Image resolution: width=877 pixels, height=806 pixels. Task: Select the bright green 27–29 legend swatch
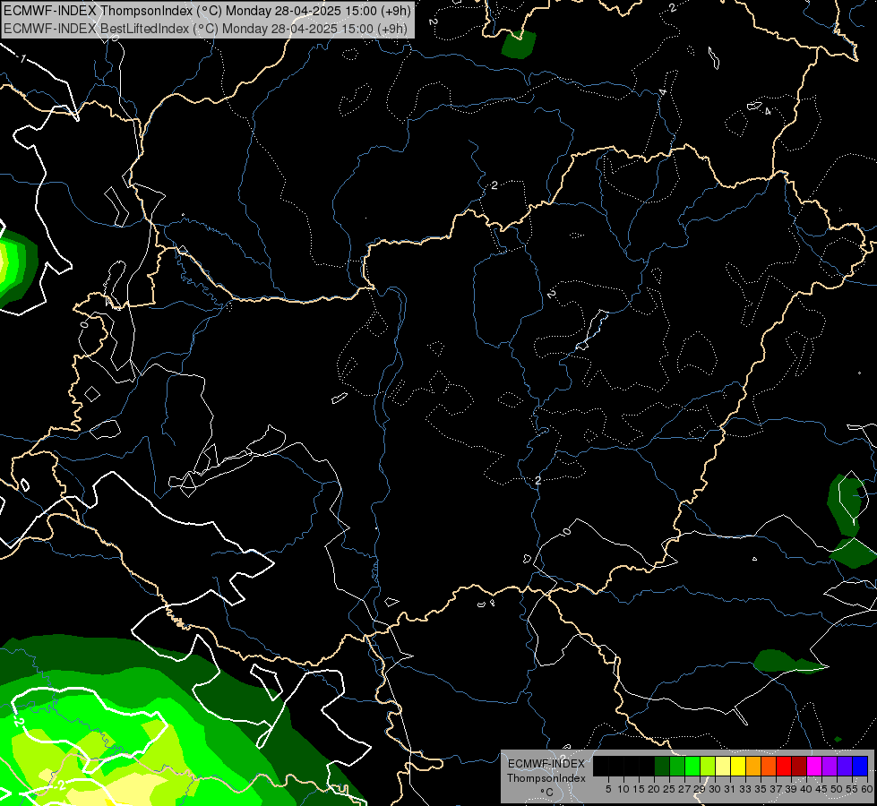click(x=692, y=766)
